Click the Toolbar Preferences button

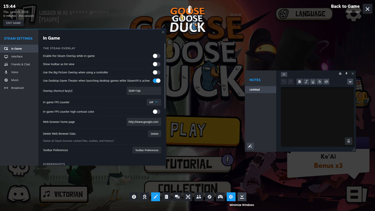147,150
